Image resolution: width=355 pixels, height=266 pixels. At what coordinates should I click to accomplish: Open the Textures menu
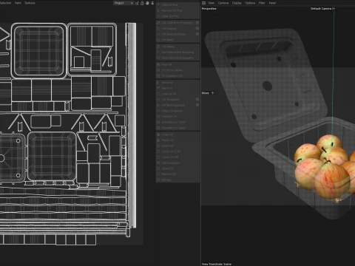point(30,3)
